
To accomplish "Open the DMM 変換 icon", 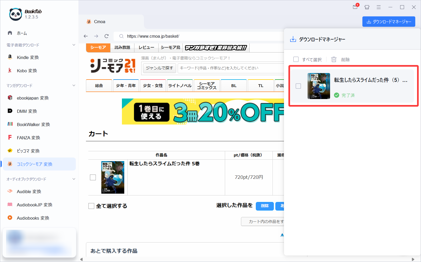I will click(x=10, y=111).
